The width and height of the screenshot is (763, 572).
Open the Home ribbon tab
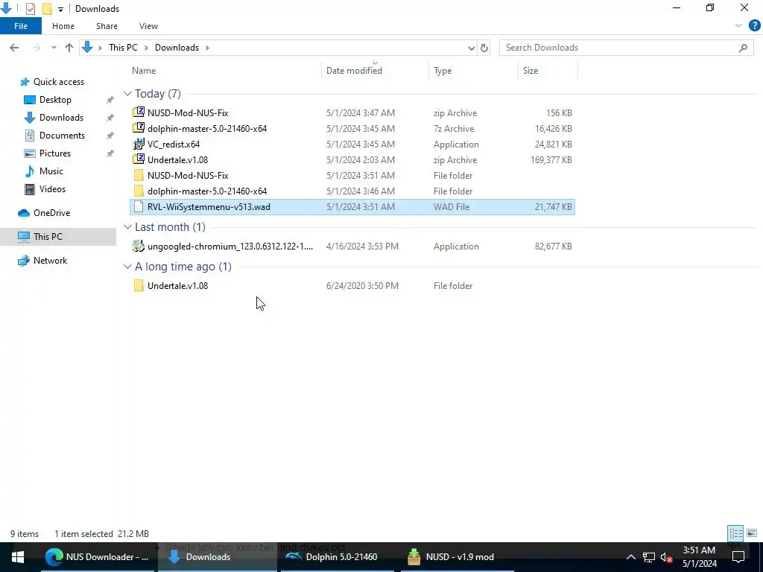pos(63,26)
